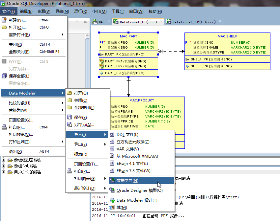Click the submenu printer icon beside 打印(P)...
280x221 pixels.
point(69,171)
